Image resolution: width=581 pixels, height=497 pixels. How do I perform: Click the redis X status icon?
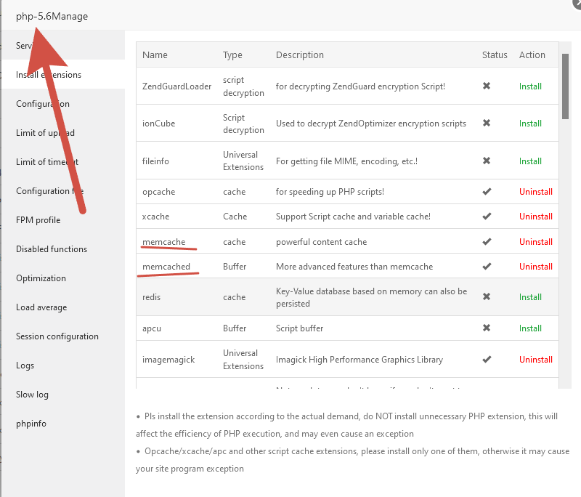(487, 297)
